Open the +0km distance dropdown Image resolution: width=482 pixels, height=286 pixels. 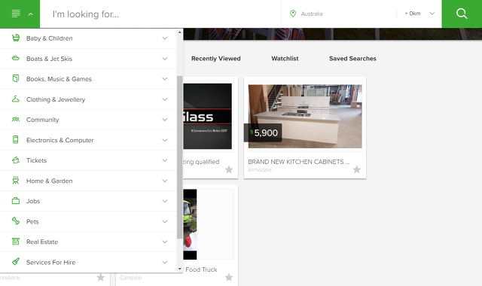pos(419,14)
